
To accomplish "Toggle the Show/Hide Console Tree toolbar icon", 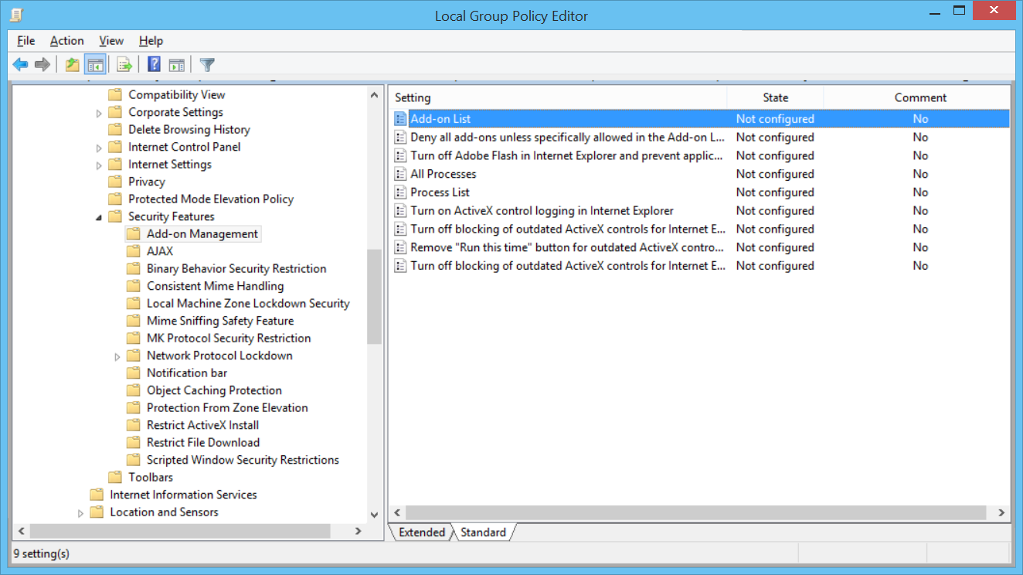I will pos(96,64).
